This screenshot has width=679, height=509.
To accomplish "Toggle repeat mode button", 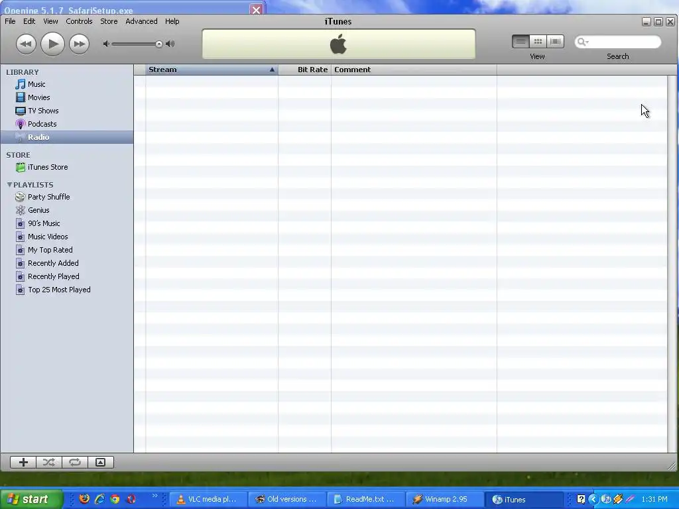I will (x=75, y=462).
